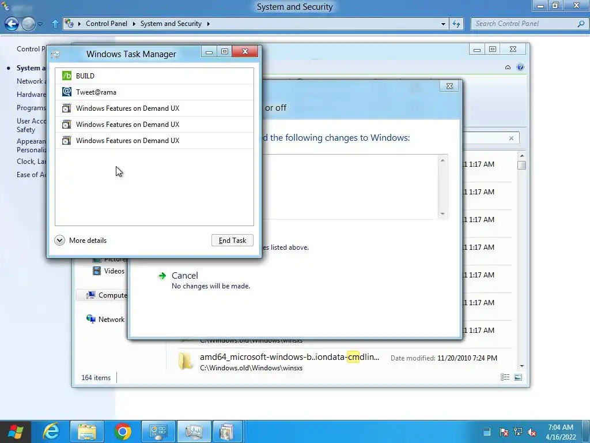Open the address bar history dropdown

(x=443, y=24)
